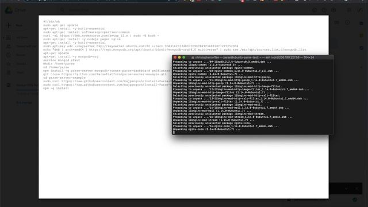The image size is (368, 207).
Task: Click the Buy storage link
Action: (x=24, y=102)
